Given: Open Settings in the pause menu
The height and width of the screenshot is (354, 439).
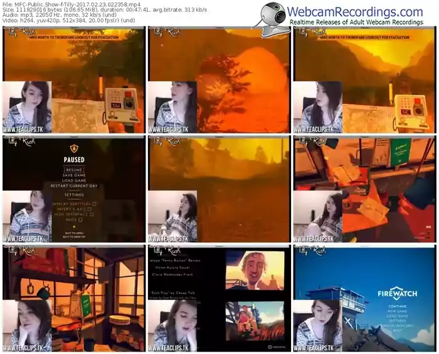Looking at the screenshot, I should 74,195.
